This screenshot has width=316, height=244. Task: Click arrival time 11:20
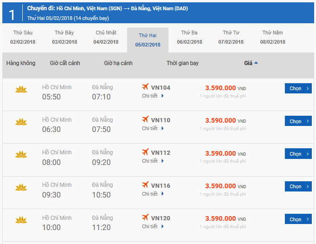click(101, 227)
